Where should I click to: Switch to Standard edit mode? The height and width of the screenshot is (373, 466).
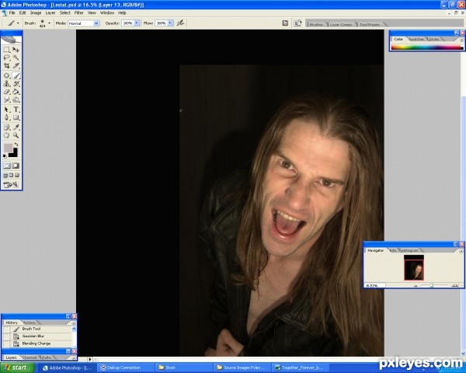[6, 166]
